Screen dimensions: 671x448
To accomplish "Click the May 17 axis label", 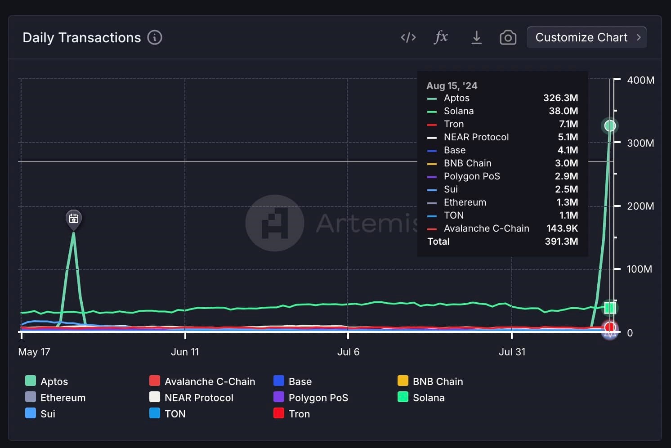I will [x=34, y=352].
